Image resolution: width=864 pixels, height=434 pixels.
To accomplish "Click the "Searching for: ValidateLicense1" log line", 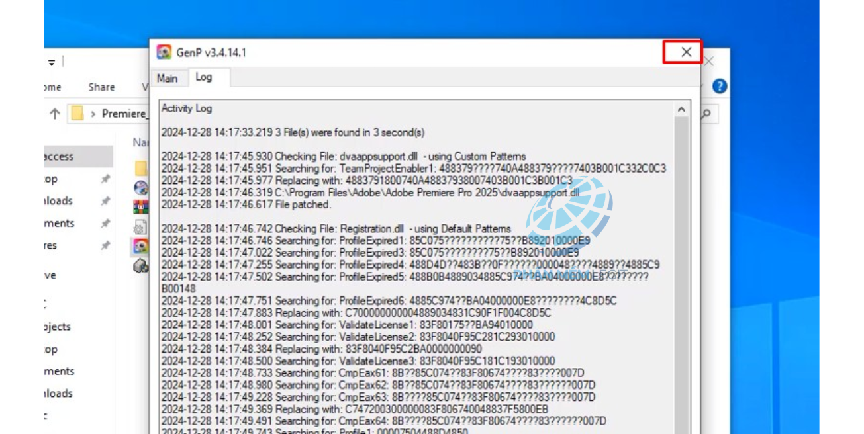I will [x=347, y=325].
